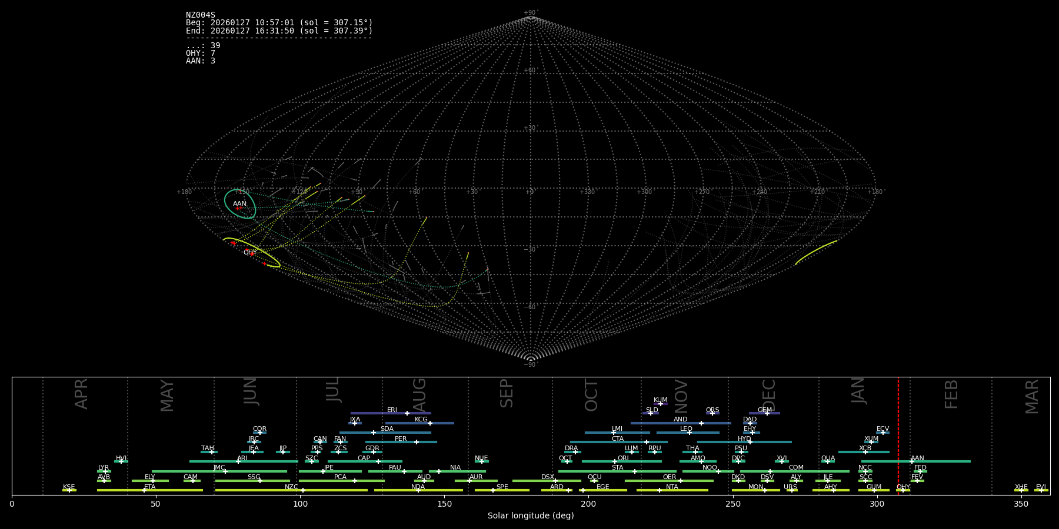Select the KCG shower bar
This screenshot has height=529, width=1059.
pyautogui.click(x=419, y=423)
